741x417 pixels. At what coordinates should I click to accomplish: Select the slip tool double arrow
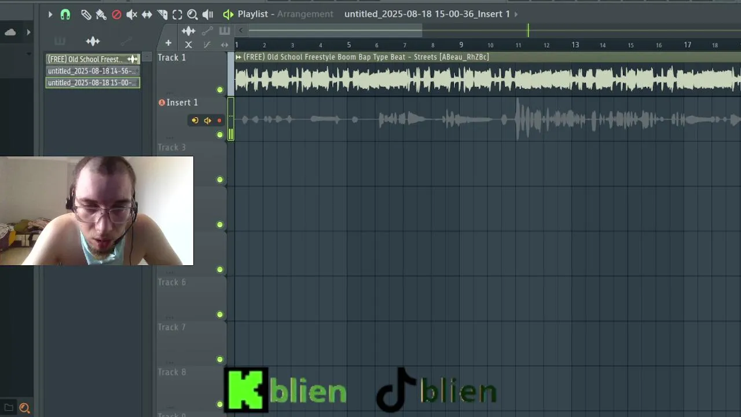point(147,14)
